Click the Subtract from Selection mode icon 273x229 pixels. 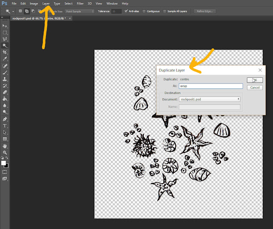(33, 11)
